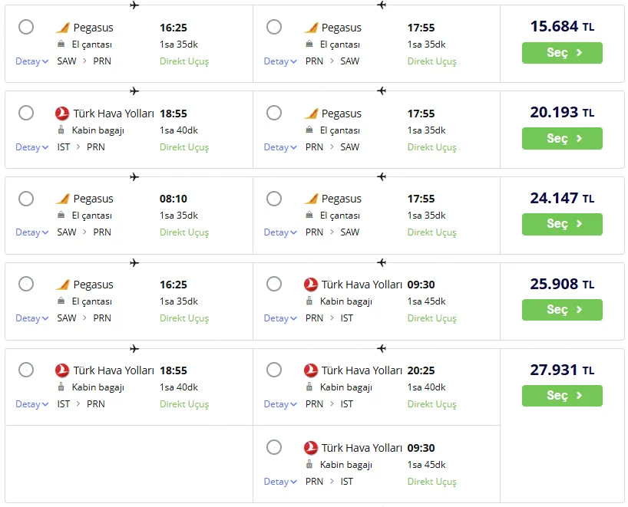
Task: Select the 08:10 Pegasus outbound flight radio
Action: click(x=26, y=199)
